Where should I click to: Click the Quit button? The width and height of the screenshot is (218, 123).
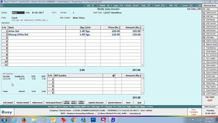tap(139, 102)
